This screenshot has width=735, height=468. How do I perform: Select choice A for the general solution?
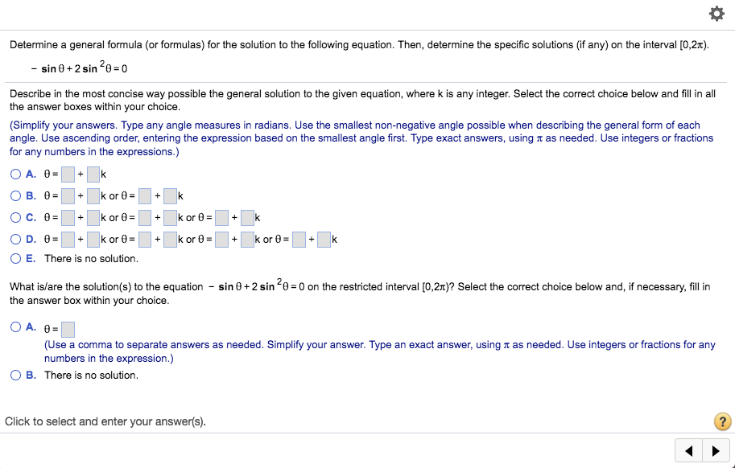click(x=15, y=174)
